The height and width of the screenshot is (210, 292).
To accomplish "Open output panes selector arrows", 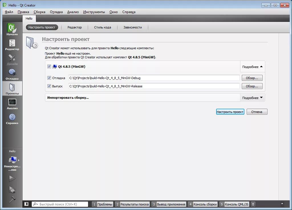I will point(253,204).
